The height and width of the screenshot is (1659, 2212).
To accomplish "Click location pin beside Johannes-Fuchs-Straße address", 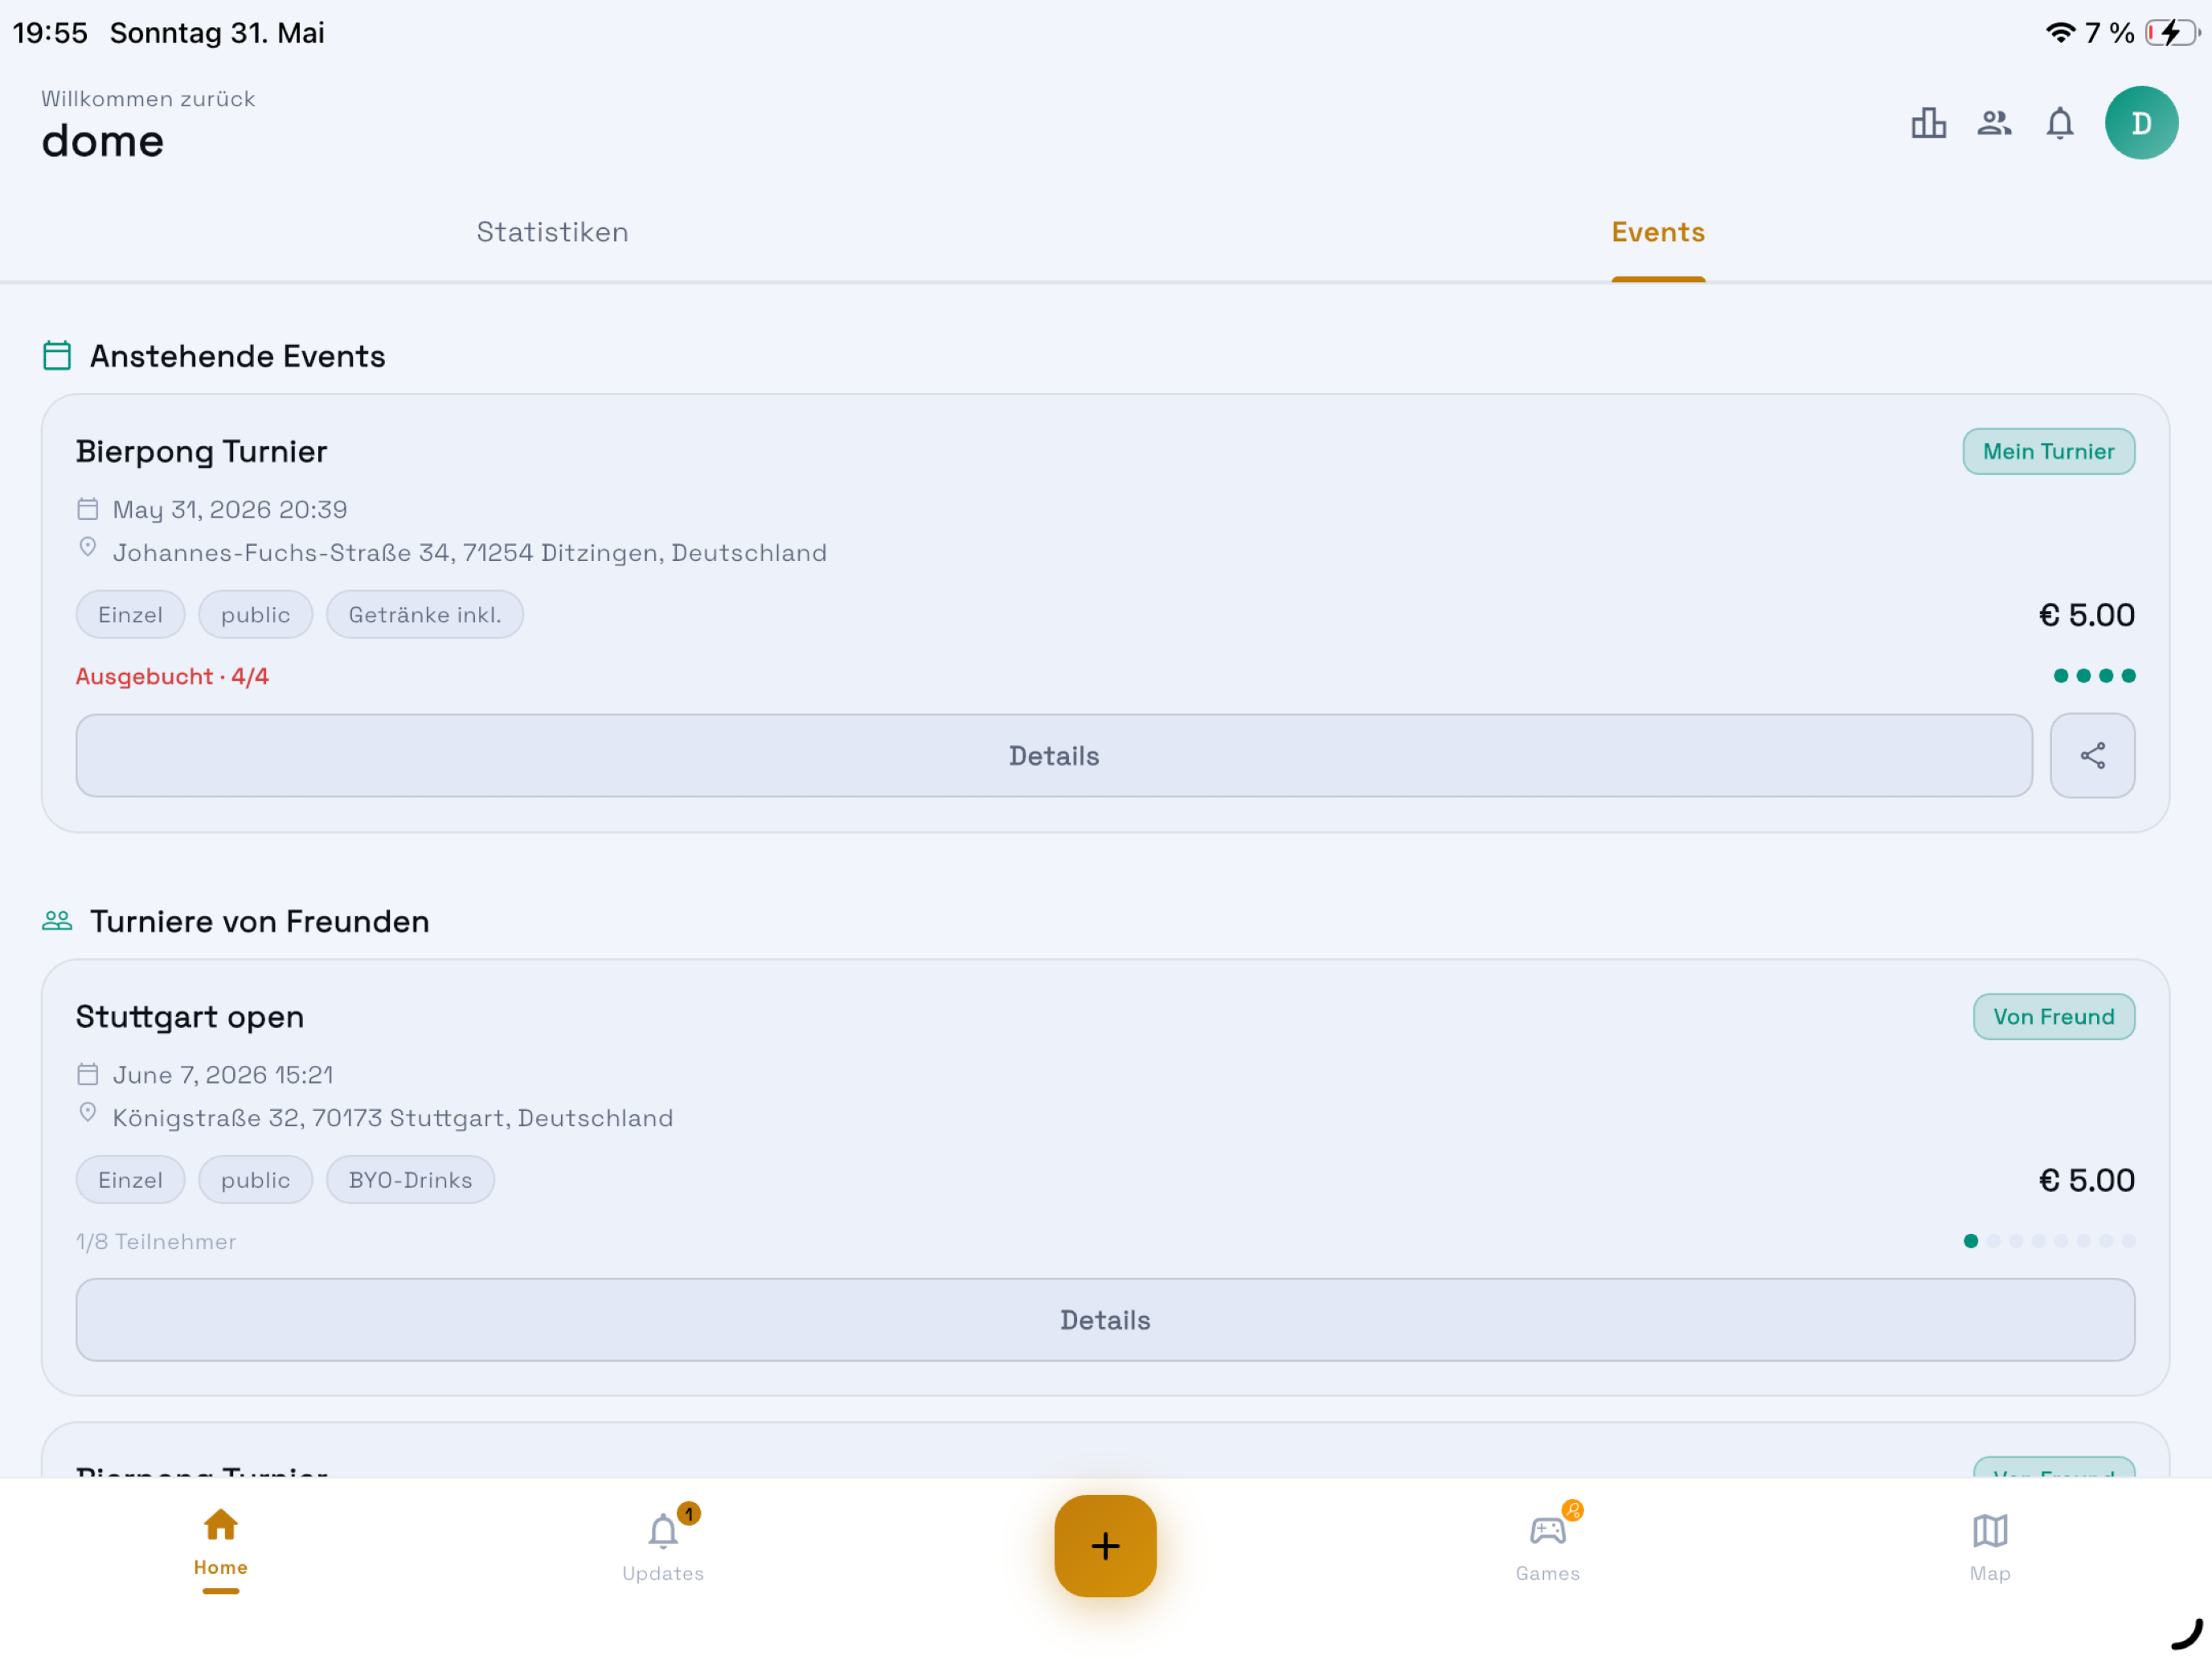I will click(88, 548).
